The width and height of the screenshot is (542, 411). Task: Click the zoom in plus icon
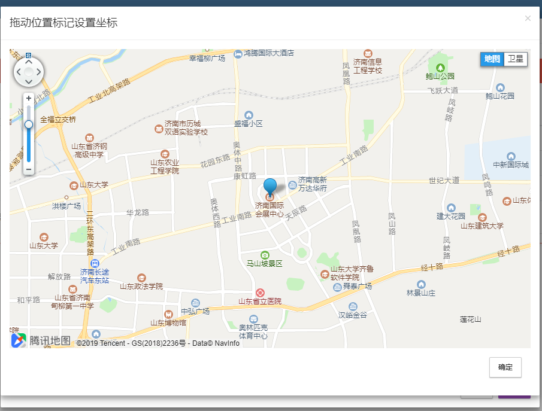point(28,98)
